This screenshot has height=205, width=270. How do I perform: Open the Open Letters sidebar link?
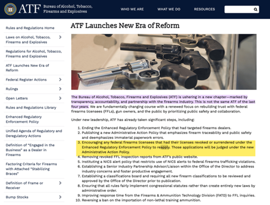tap(17, 98)
